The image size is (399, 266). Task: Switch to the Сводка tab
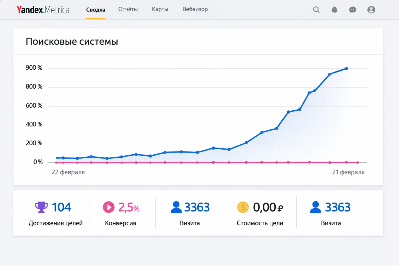tap(96, 10)
